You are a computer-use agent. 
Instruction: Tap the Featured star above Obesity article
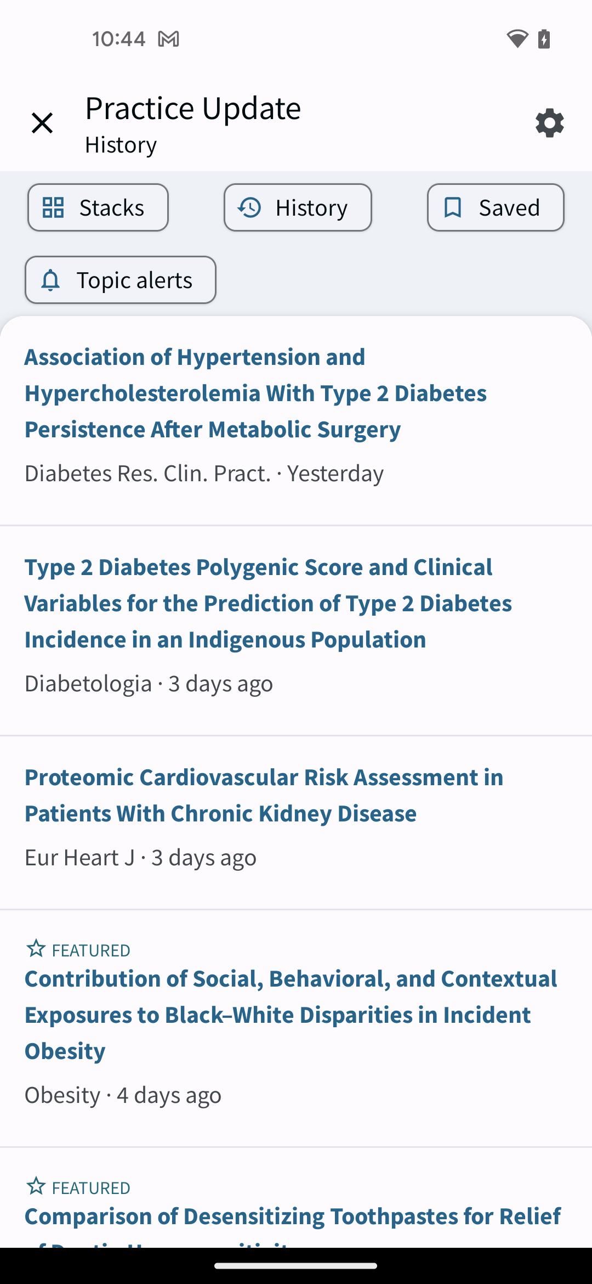click(x=36, y=948)
